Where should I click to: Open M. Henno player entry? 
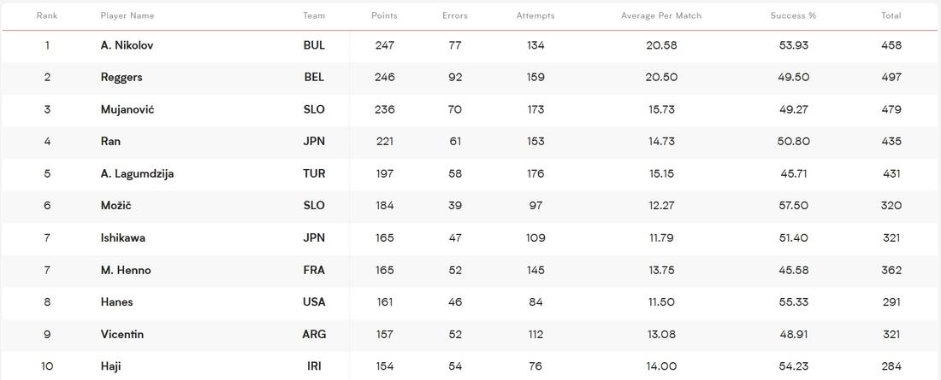[126, 271]
